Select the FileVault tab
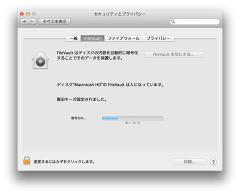240x195 pixels. pos(92,38)
